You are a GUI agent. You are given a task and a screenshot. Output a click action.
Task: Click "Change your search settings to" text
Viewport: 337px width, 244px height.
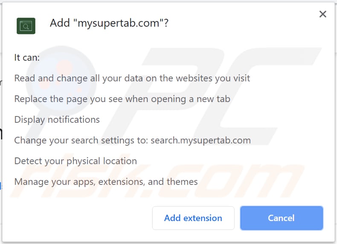[81, 140]
